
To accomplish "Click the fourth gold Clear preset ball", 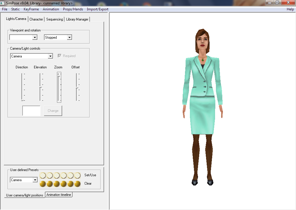I will tap(64, 184).
